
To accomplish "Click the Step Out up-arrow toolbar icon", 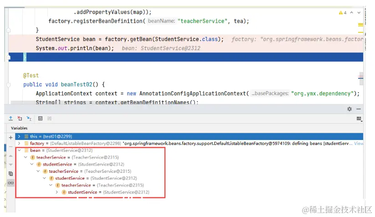I will click(x=11, y=119).
